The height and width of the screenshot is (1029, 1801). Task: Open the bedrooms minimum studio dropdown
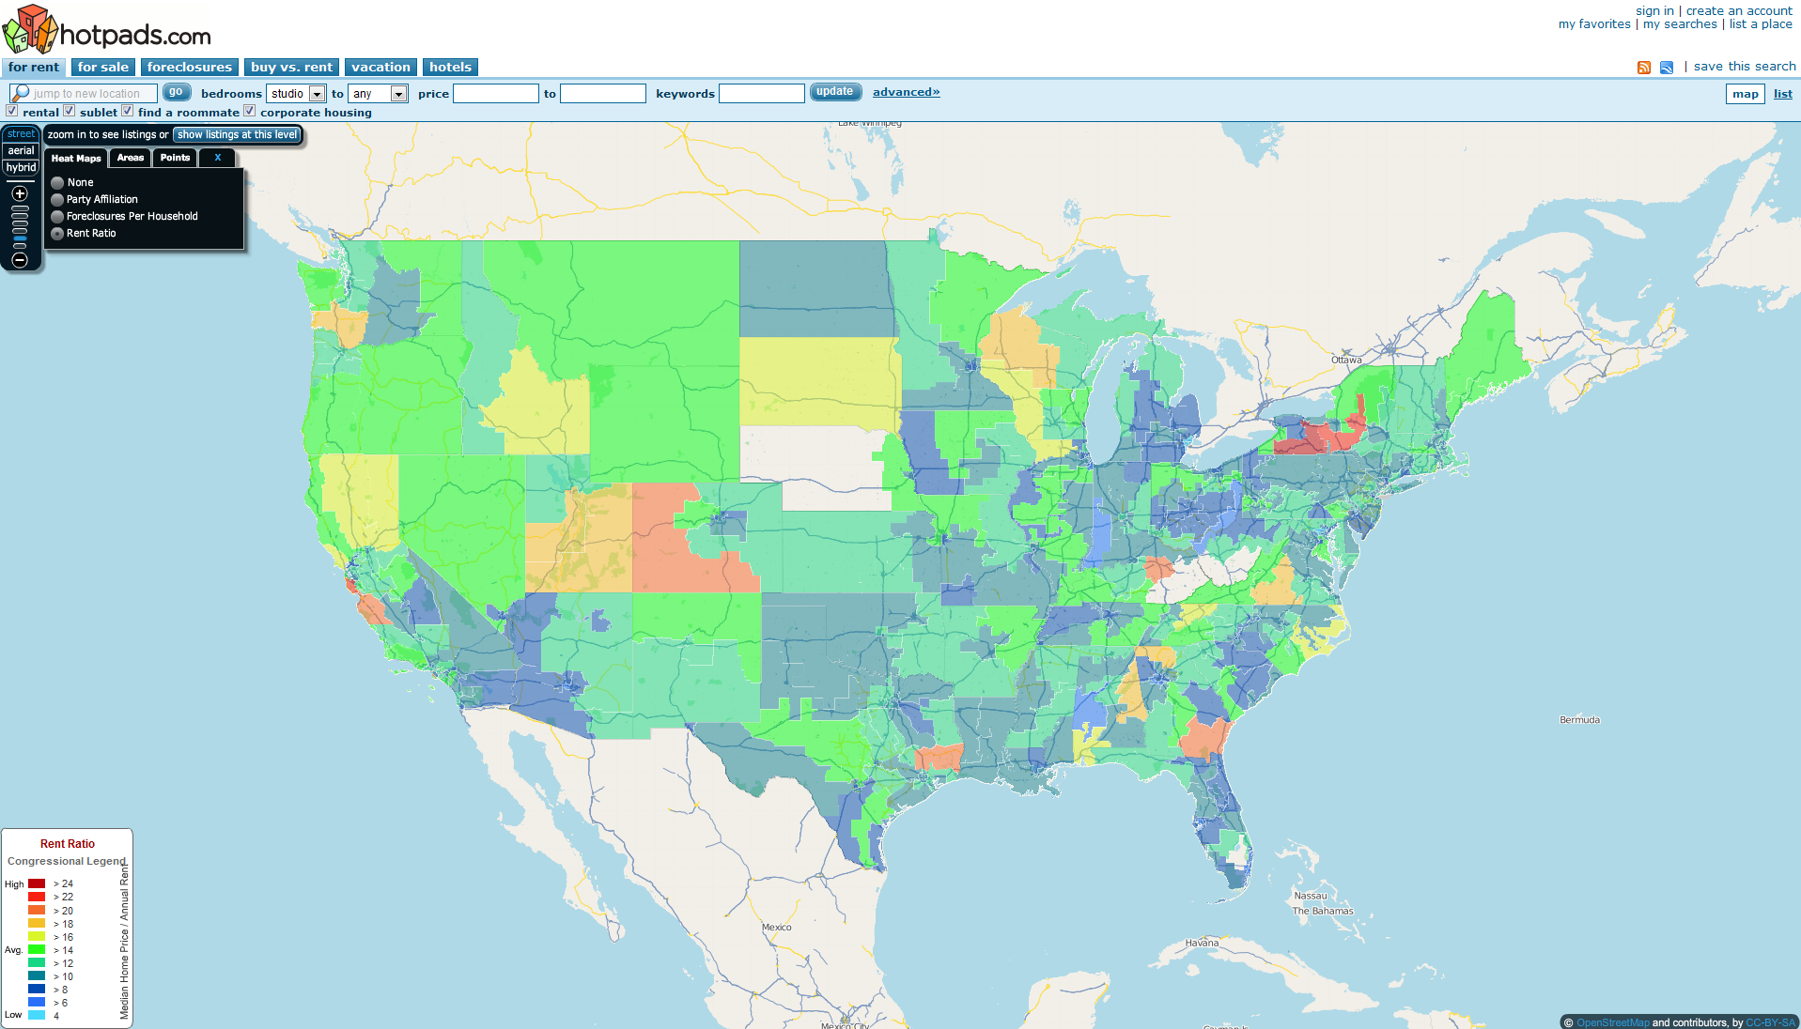(296, 94)
